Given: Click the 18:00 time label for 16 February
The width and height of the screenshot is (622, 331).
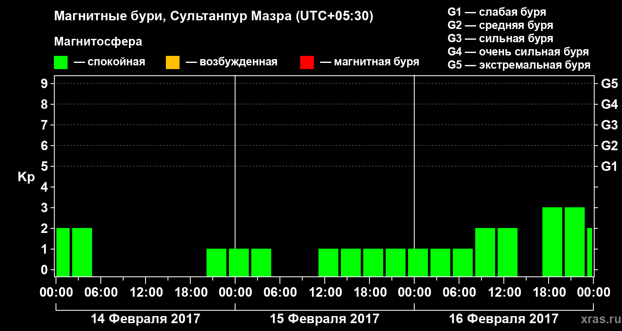Looking at the screenshot, I should 549,293.
